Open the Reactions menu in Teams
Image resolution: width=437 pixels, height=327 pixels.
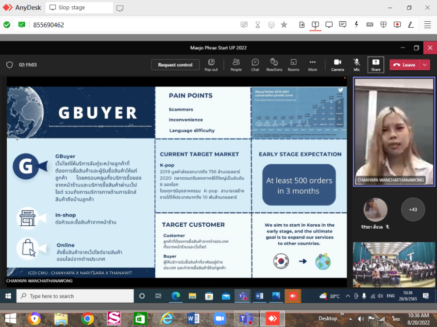274,64
